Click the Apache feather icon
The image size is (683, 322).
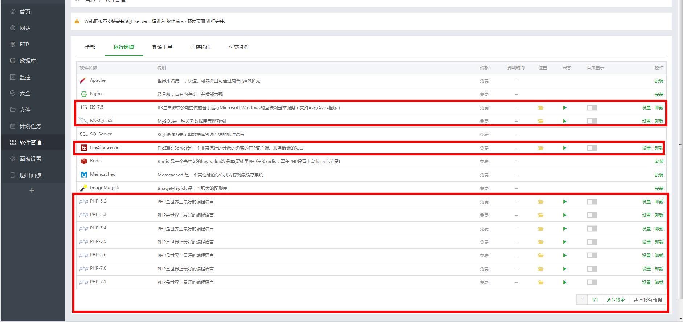point(83,81)
